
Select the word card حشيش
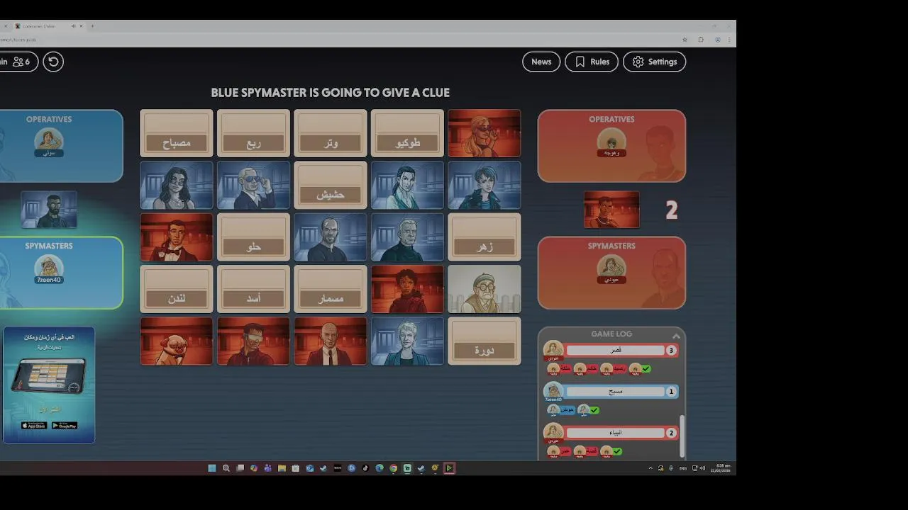pyautogui.click(x=331, y=185)
